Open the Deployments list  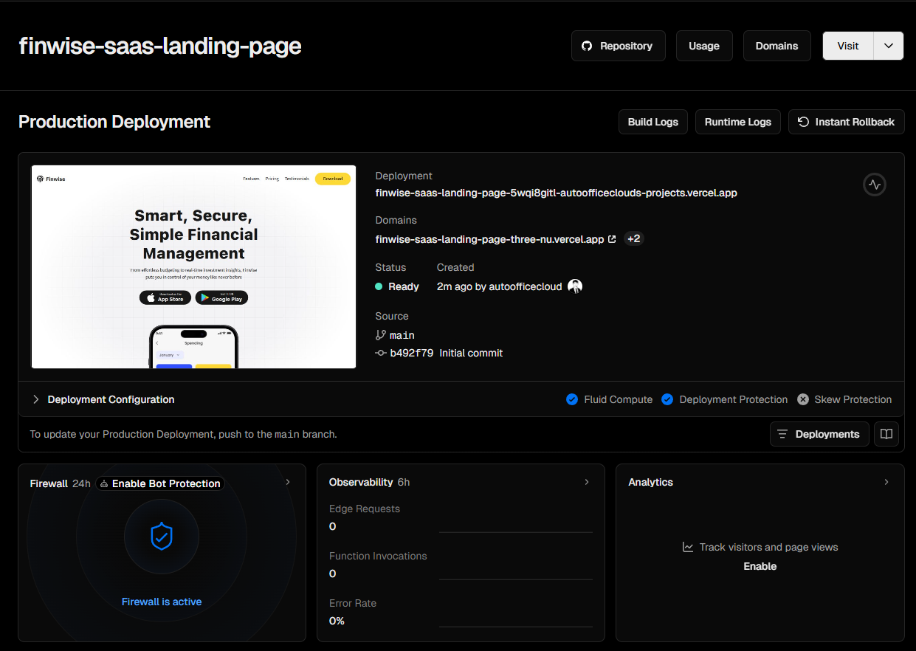pos(819,434)
